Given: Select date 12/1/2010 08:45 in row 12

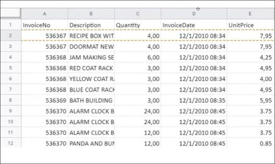Looking at the screenshot, I should [x=194, y=143].
